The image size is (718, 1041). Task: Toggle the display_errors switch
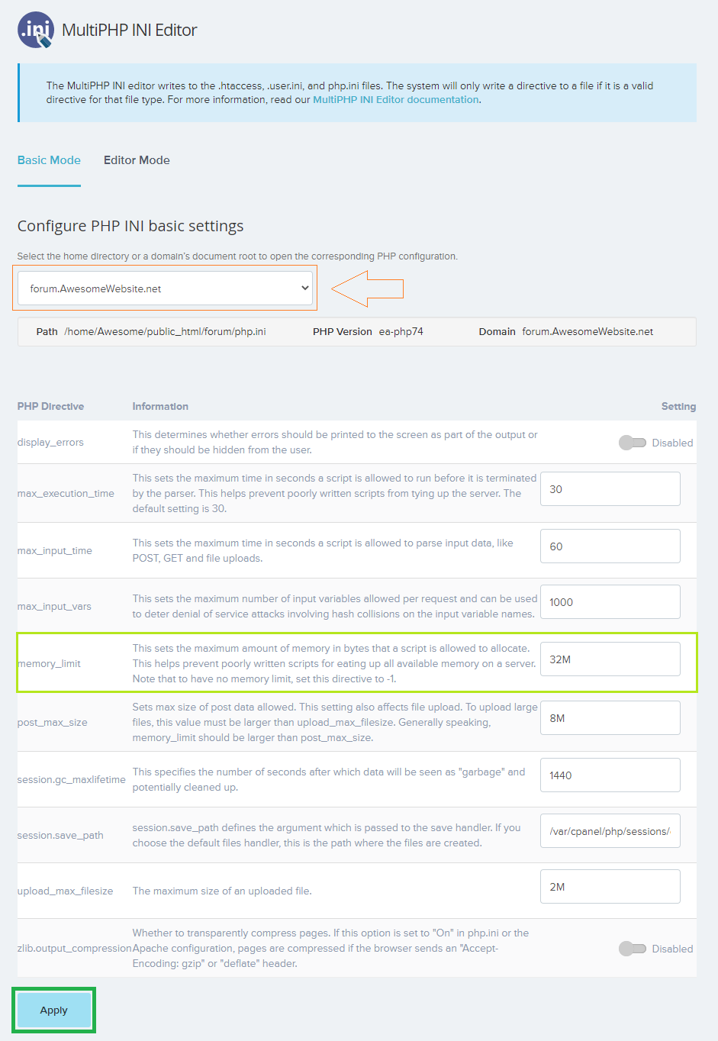click(x=633, y=443)
